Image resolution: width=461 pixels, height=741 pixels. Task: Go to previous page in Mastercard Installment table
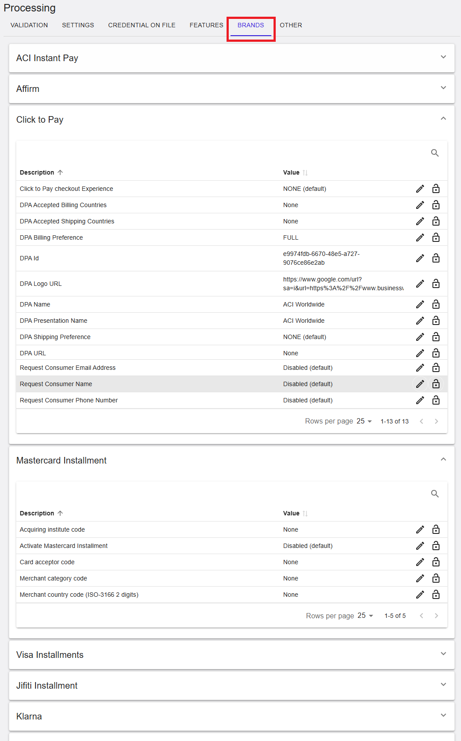pyautogui.click(x=421, y=616)
